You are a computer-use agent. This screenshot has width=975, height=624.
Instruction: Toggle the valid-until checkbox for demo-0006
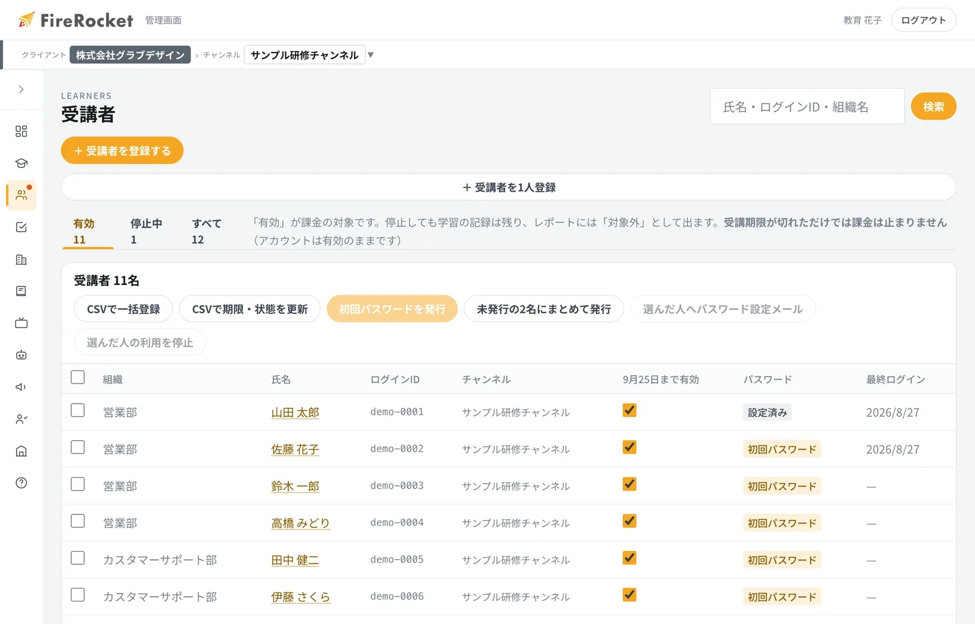[629, 595]
